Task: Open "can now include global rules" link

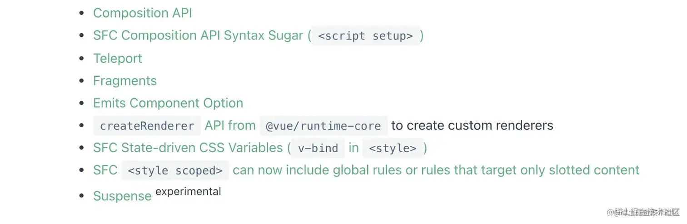Action: [436, 170]
